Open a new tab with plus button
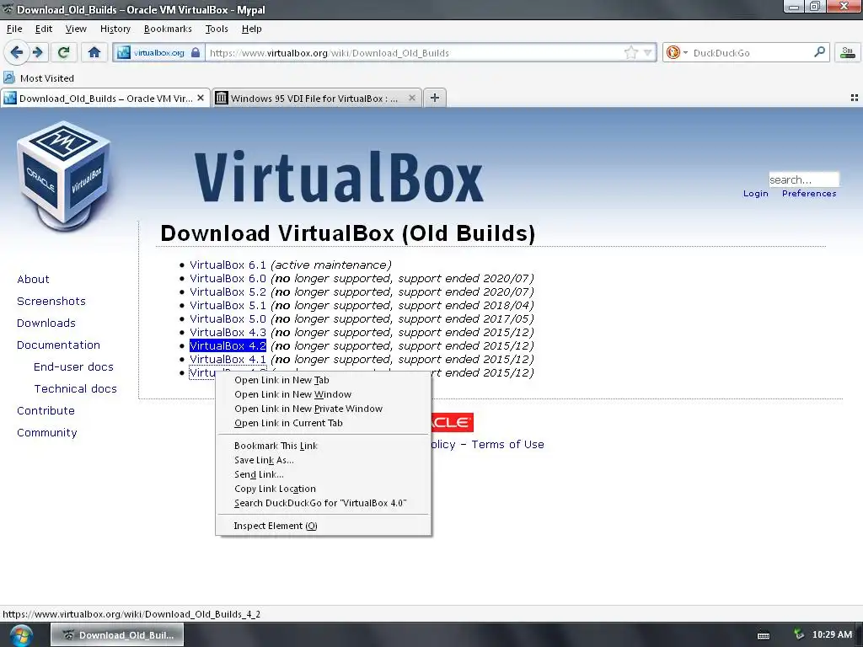 click(435, 98)
